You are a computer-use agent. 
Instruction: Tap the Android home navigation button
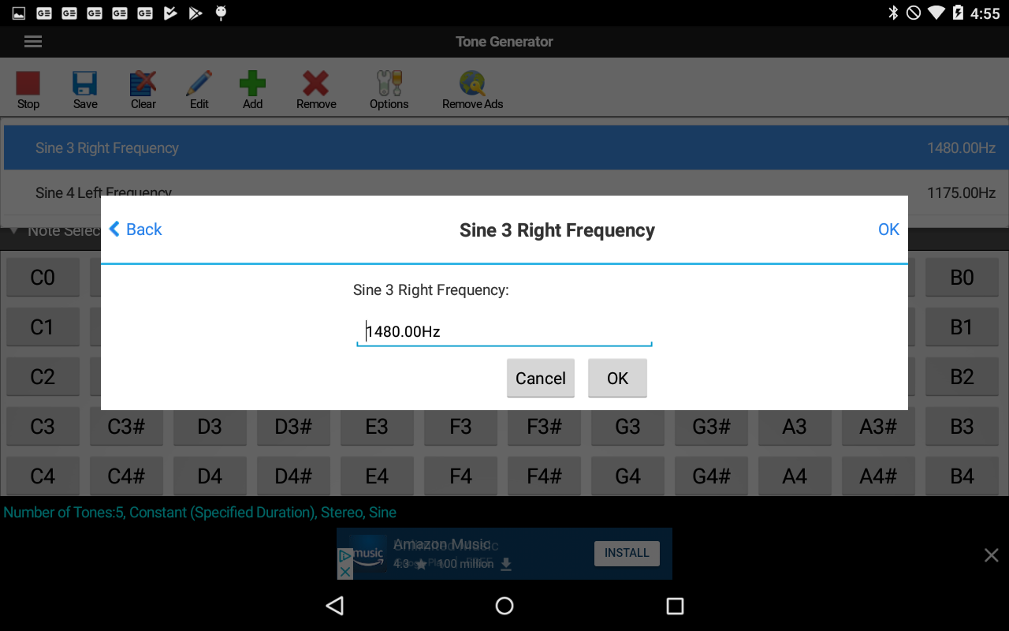coord(504,606)
